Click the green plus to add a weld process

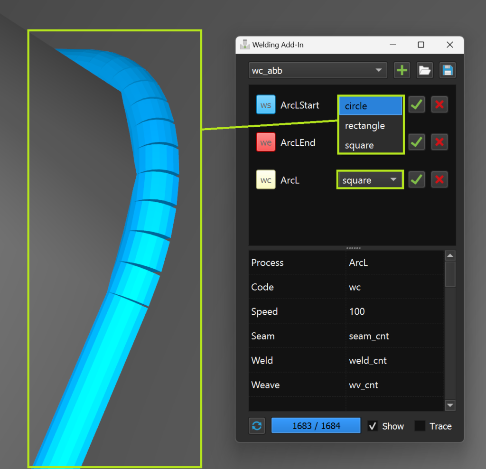point(402,70)
